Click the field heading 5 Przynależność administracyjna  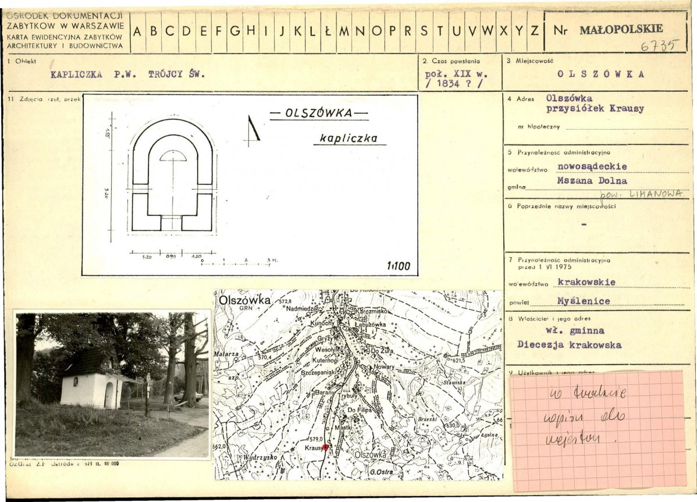click(x=559, y=152)
